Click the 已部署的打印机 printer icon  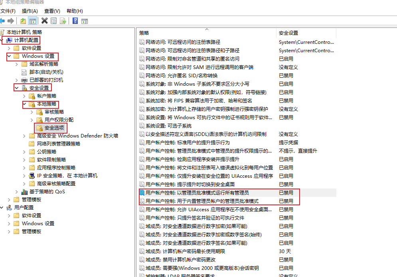[24, 80]
